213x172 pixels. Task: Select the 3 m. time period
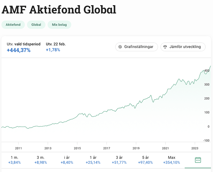click(41, 160)
